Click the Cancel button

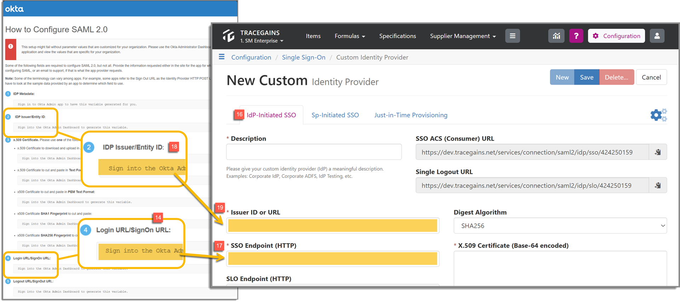(x=651, y=77)
